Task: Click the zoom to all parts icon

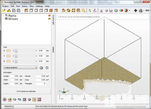Action: (64, 10)
